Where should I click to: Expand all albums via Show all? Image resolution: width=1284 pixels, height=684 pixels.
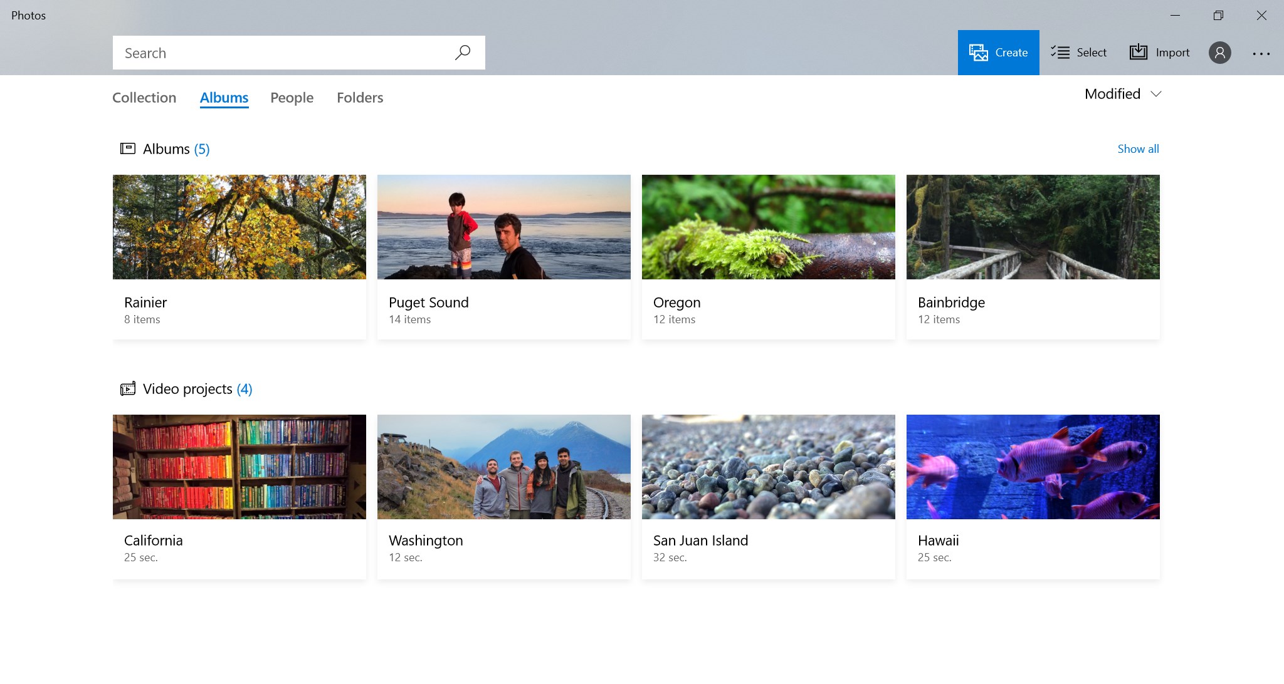1138,148
